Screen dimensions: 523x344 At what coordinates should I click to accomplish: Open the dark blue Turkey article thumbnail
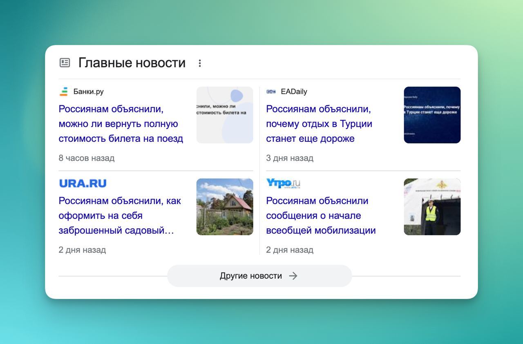tap(432, 115)
